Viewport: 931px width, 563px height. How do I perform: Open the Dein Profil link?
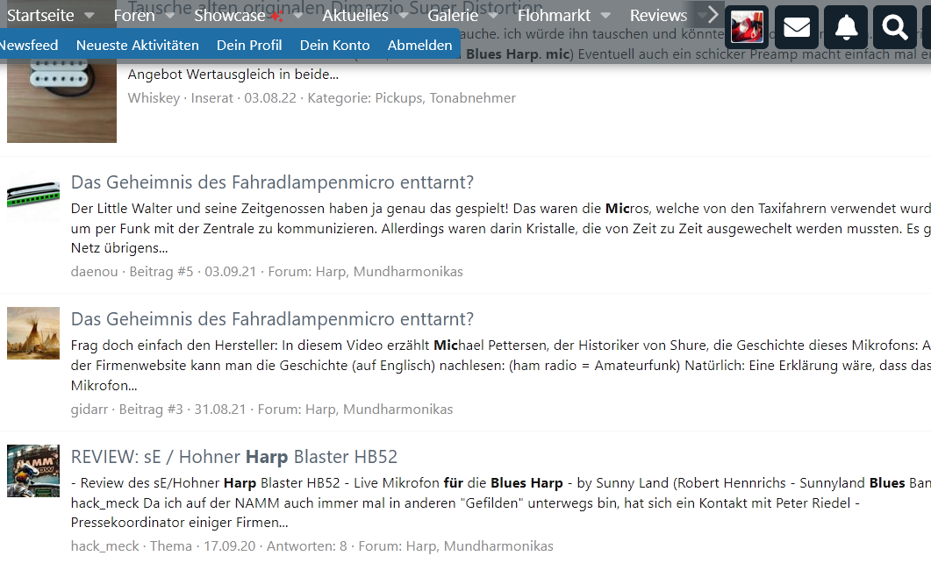coord(249,45)
